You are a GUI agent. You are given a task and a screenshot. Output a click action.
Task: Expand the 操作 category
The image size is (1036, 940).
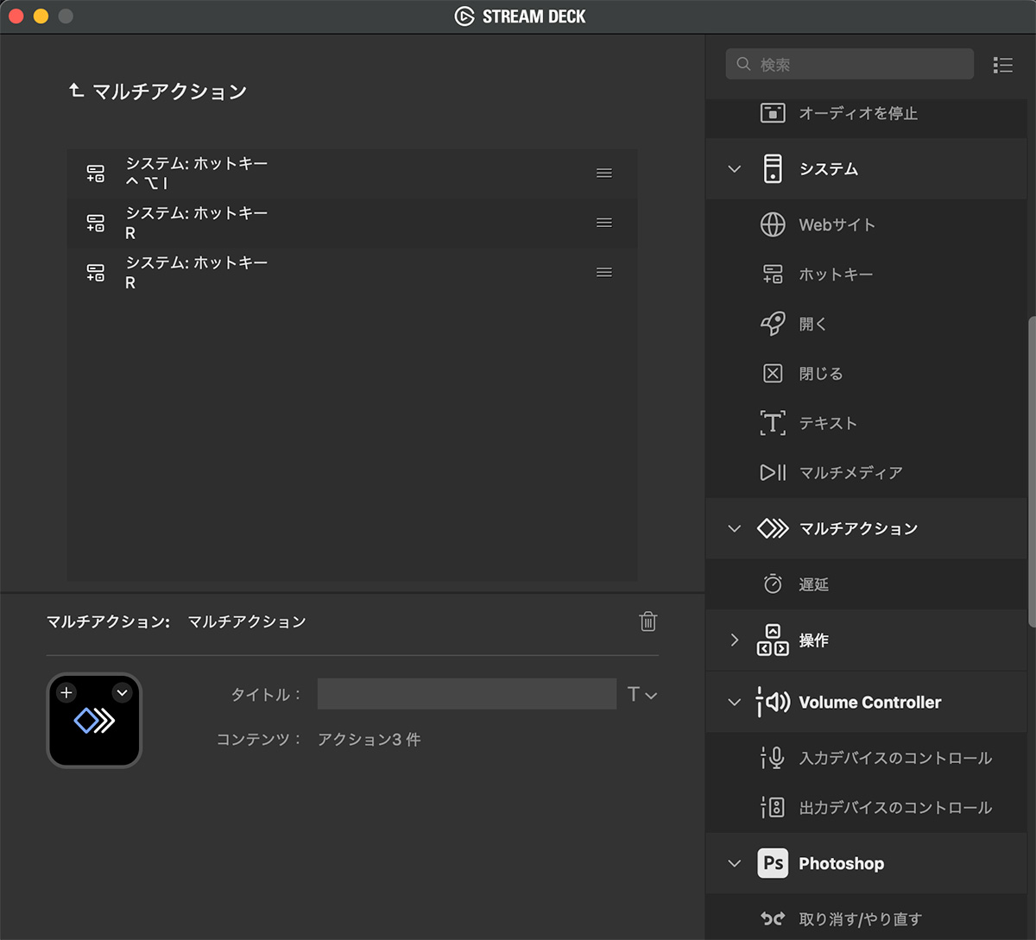[x=735, y=640]
